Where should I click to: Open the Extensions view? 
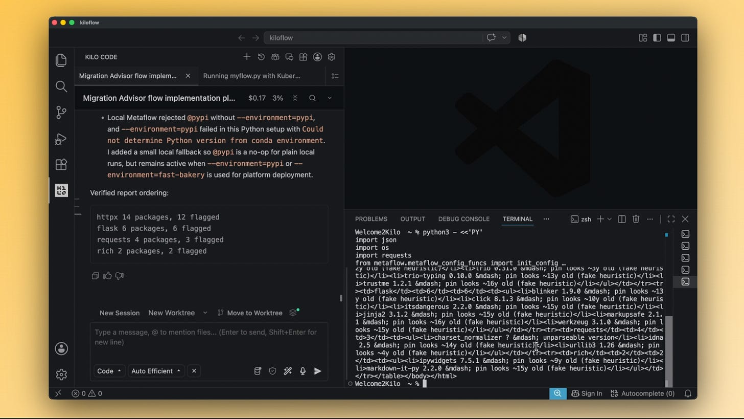click(x=61, y=165)
